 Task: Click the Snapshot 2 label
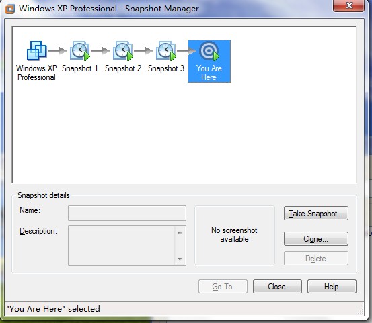(x=123, y=68)
